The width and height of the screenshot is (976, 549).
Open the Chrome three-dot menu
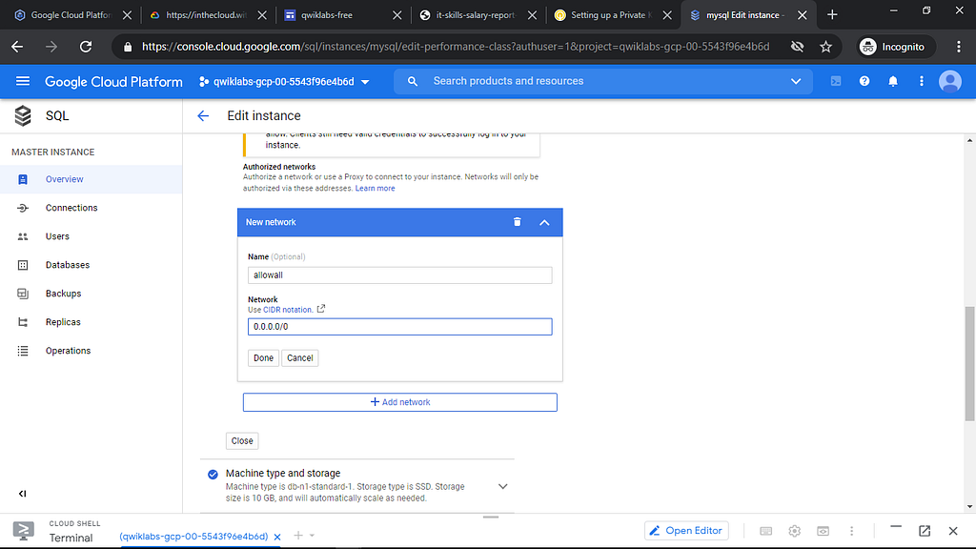(959, 47)
